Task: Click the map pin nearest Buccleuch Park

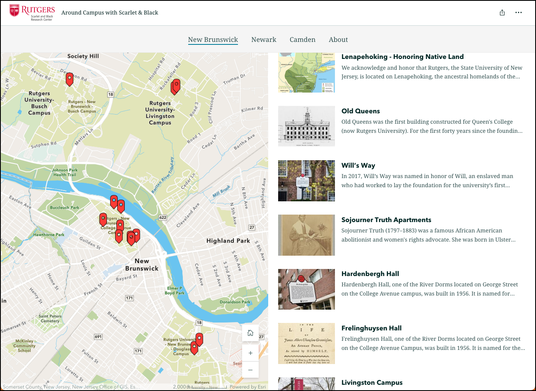Action: tap(103, 219)
